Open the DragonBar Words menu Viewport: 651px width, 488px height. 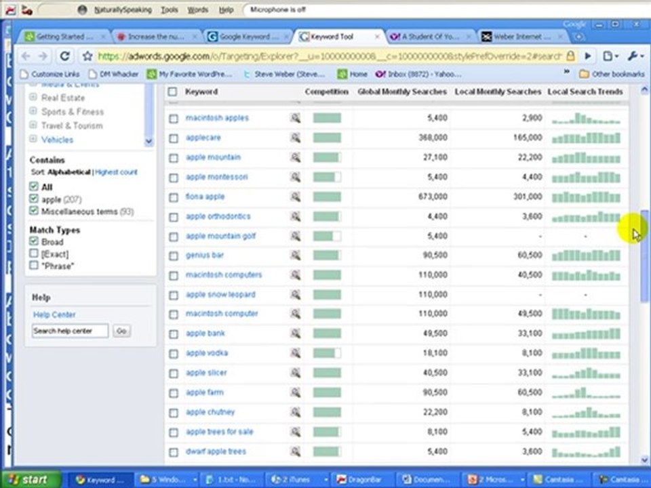[197, 9]
